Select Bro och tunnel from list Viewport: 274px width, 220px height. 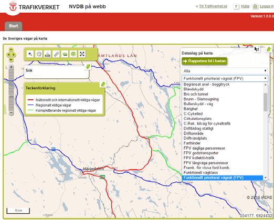196,94
